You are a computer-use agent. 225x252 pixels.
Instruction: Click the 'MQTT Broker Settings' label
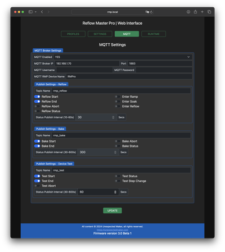[x=48, y=51]
